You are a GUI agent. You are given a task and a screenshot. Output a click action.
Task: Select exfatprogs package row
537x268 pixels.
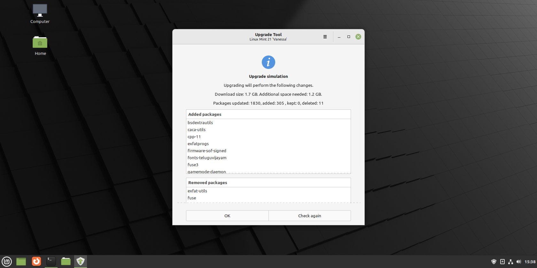(x=268, y=144)
